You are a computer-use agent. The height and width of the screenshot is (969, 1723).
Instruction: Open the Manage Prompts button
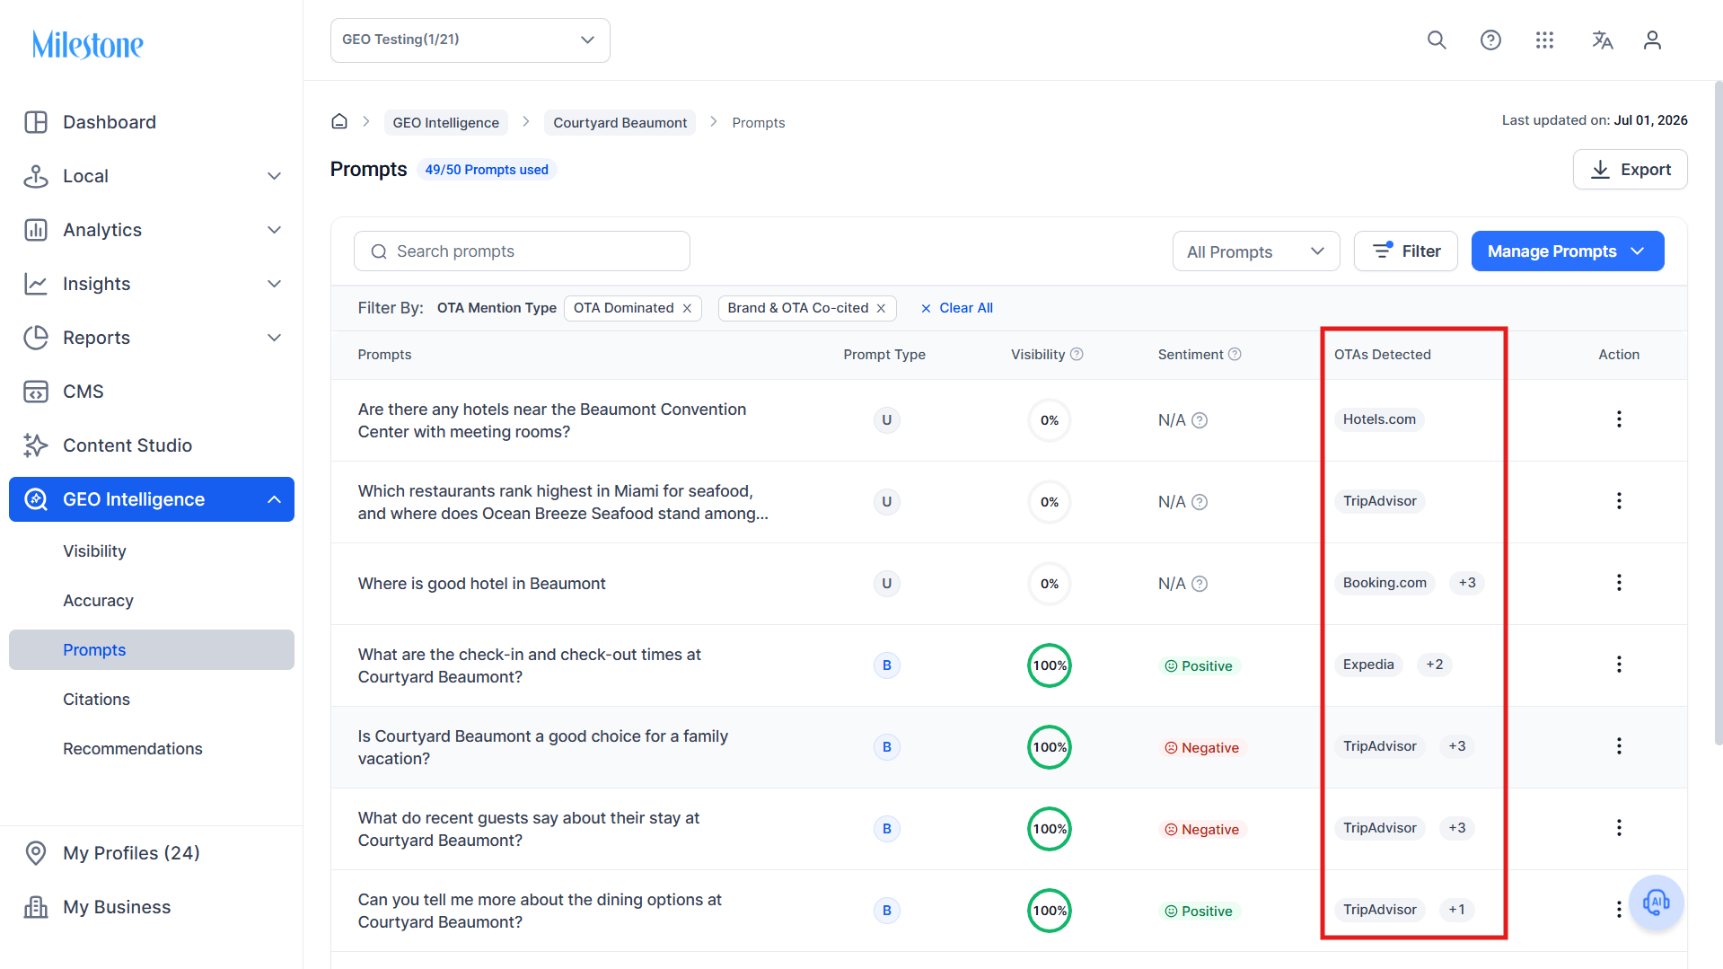[1567, 251]
